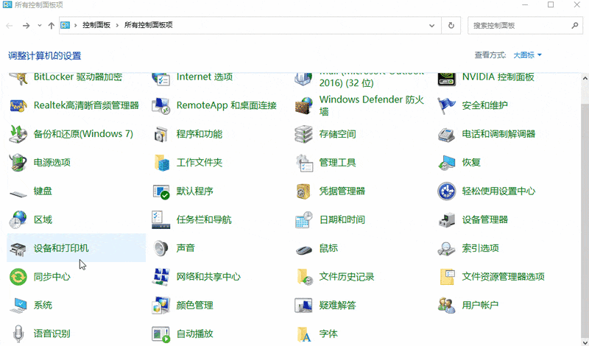
Task: Click the 自动播放 icon
Action: click(x=161, y=334)
